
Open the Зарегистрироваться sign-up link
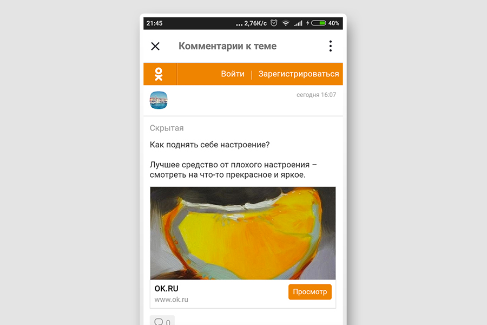point(299,74)
